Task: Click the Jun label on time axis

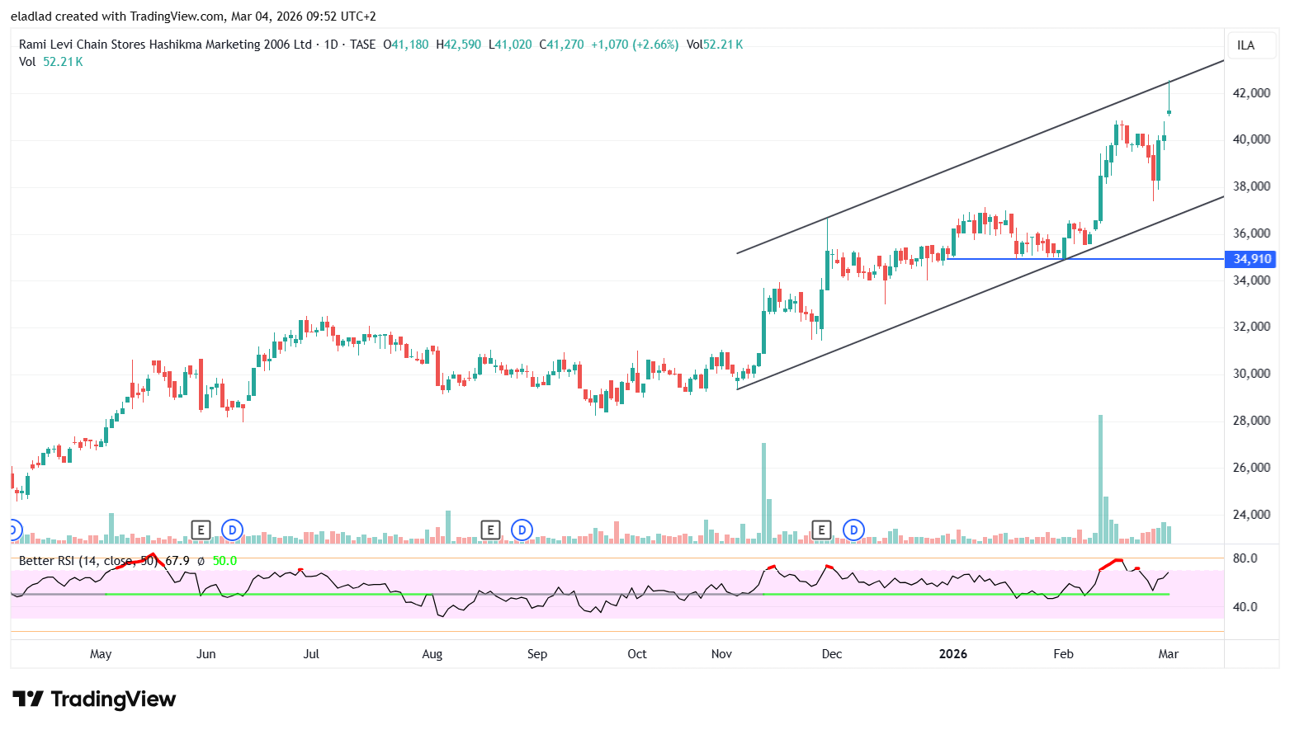Action: pyautogui.click(x=206, y=654)
